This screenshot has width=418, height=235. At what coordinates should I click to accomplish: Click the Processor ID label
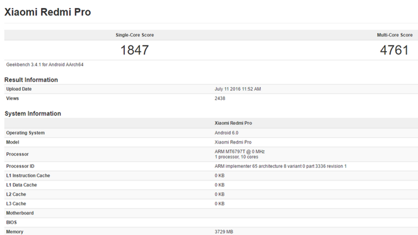point(20,166)
